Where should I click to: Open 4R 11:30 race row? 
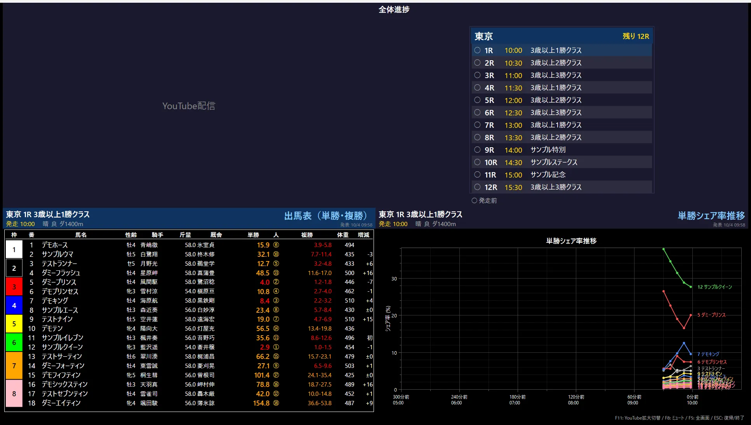[x=562, y=87]
